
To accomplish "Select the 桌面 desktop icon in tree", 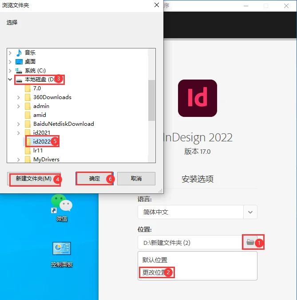I will point(19,62).
